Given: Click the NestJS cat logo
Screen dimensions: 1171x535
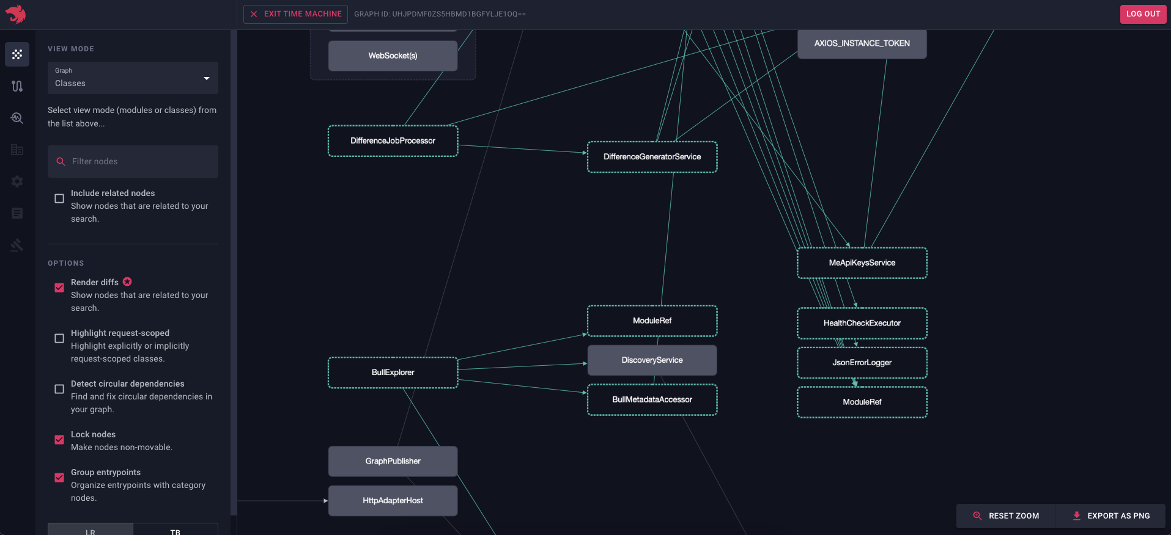Looking at the screenshot, I should (16, 14).
